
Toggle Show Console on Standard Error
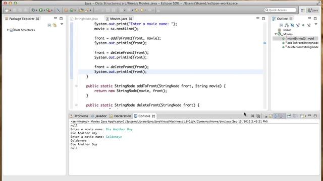[x=282, y=116]
